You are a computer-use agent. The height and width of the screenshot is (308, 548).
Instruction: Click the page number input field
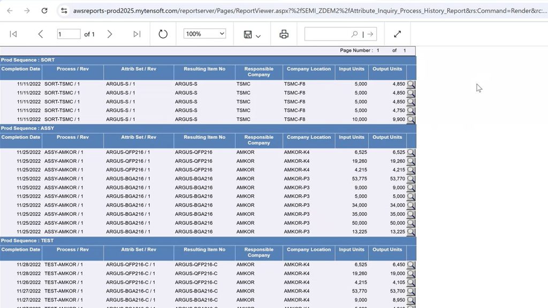pos(68,33)
